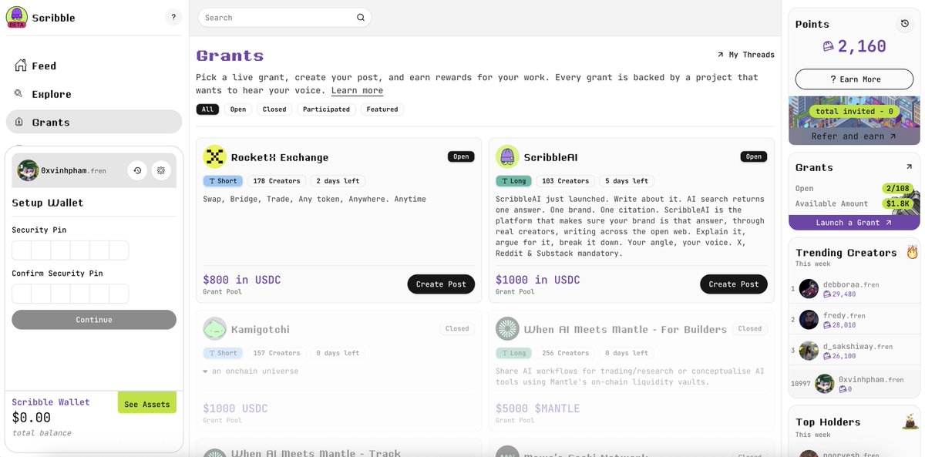
Task: Click When AI Meets Mantle logo
Action: coord(506,328)
